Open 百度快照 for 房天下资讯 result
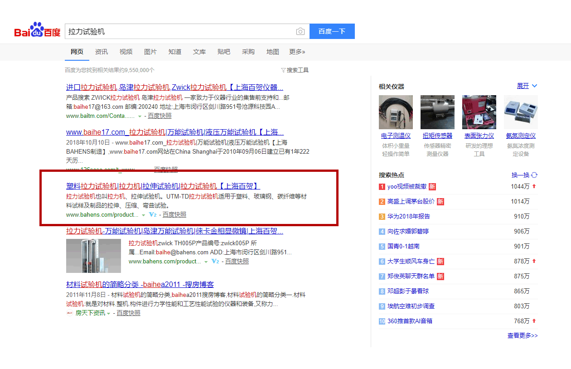 point(128,313)
